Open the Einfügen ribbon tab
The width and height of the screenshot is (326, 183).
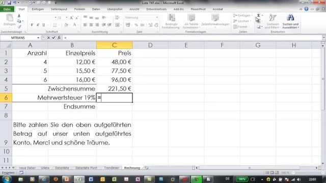38,9
